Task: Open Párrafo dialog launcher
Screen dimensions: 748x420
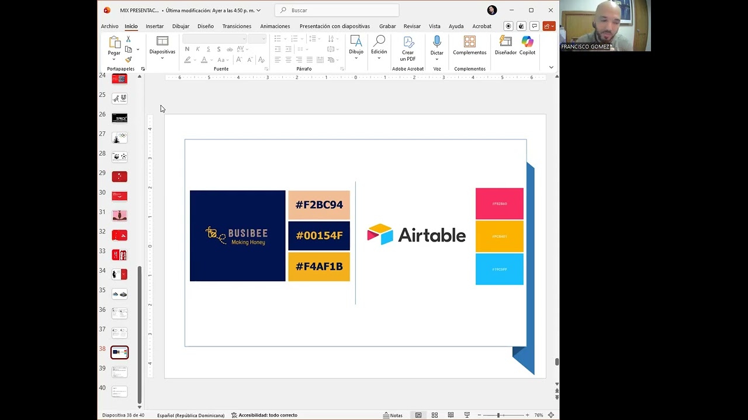Action: click(x=342, y=69)
